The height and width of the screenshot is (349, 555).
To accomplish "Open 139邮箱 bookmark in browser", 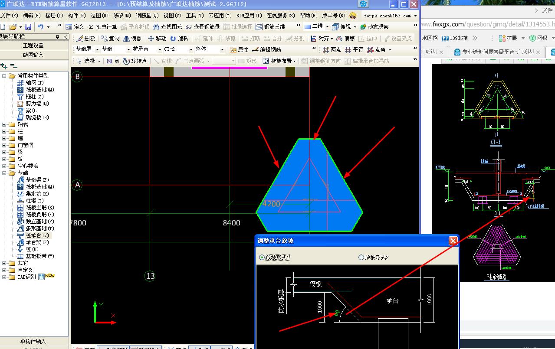I will 455,38.
